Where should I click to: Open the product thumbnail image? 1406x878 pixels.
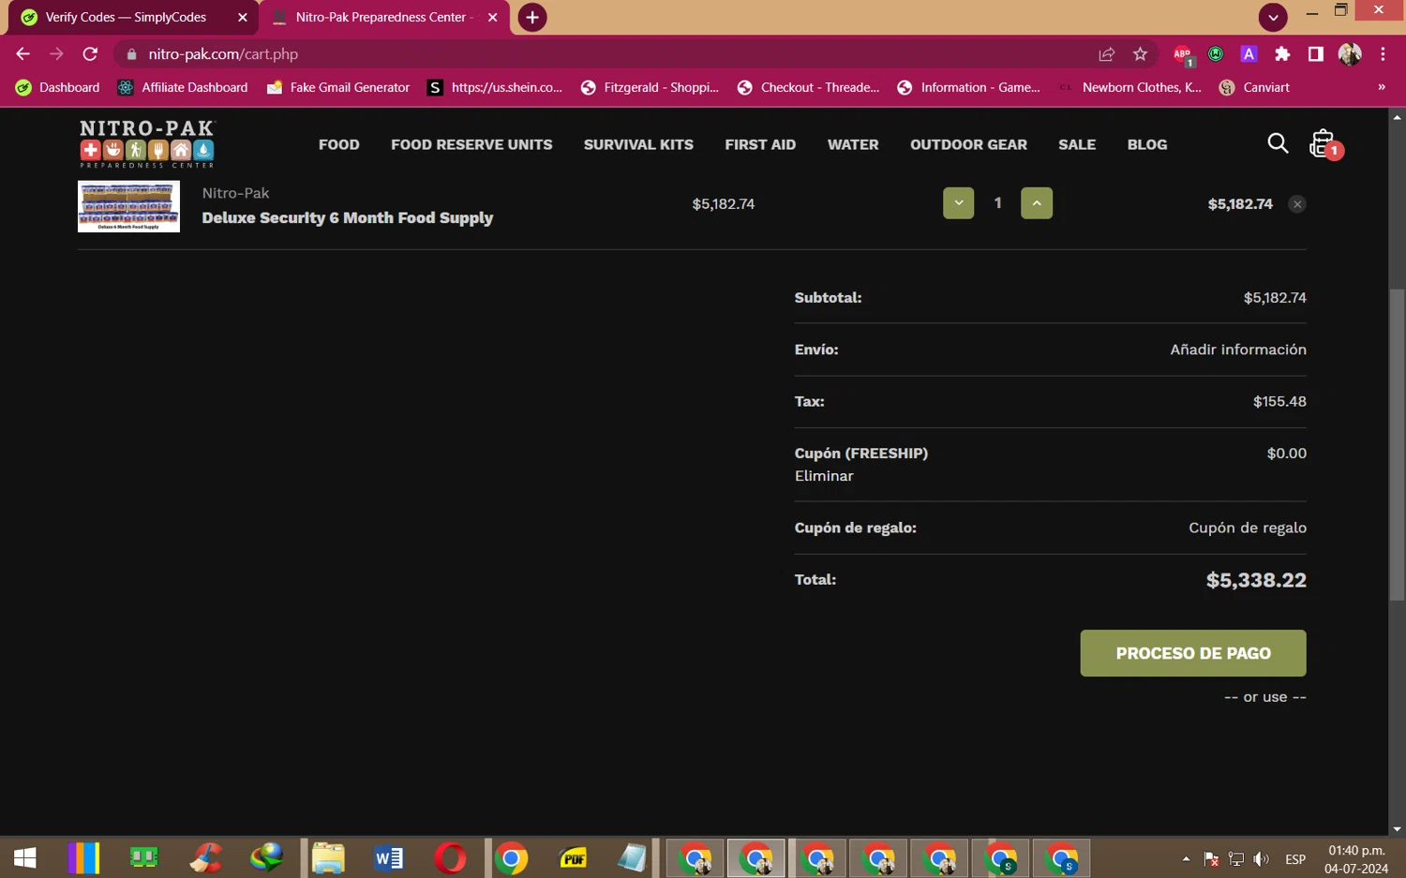click(128, 206)
